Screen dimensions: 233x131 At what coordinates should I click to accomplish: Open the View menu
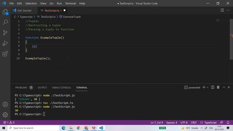pos(43,3)
